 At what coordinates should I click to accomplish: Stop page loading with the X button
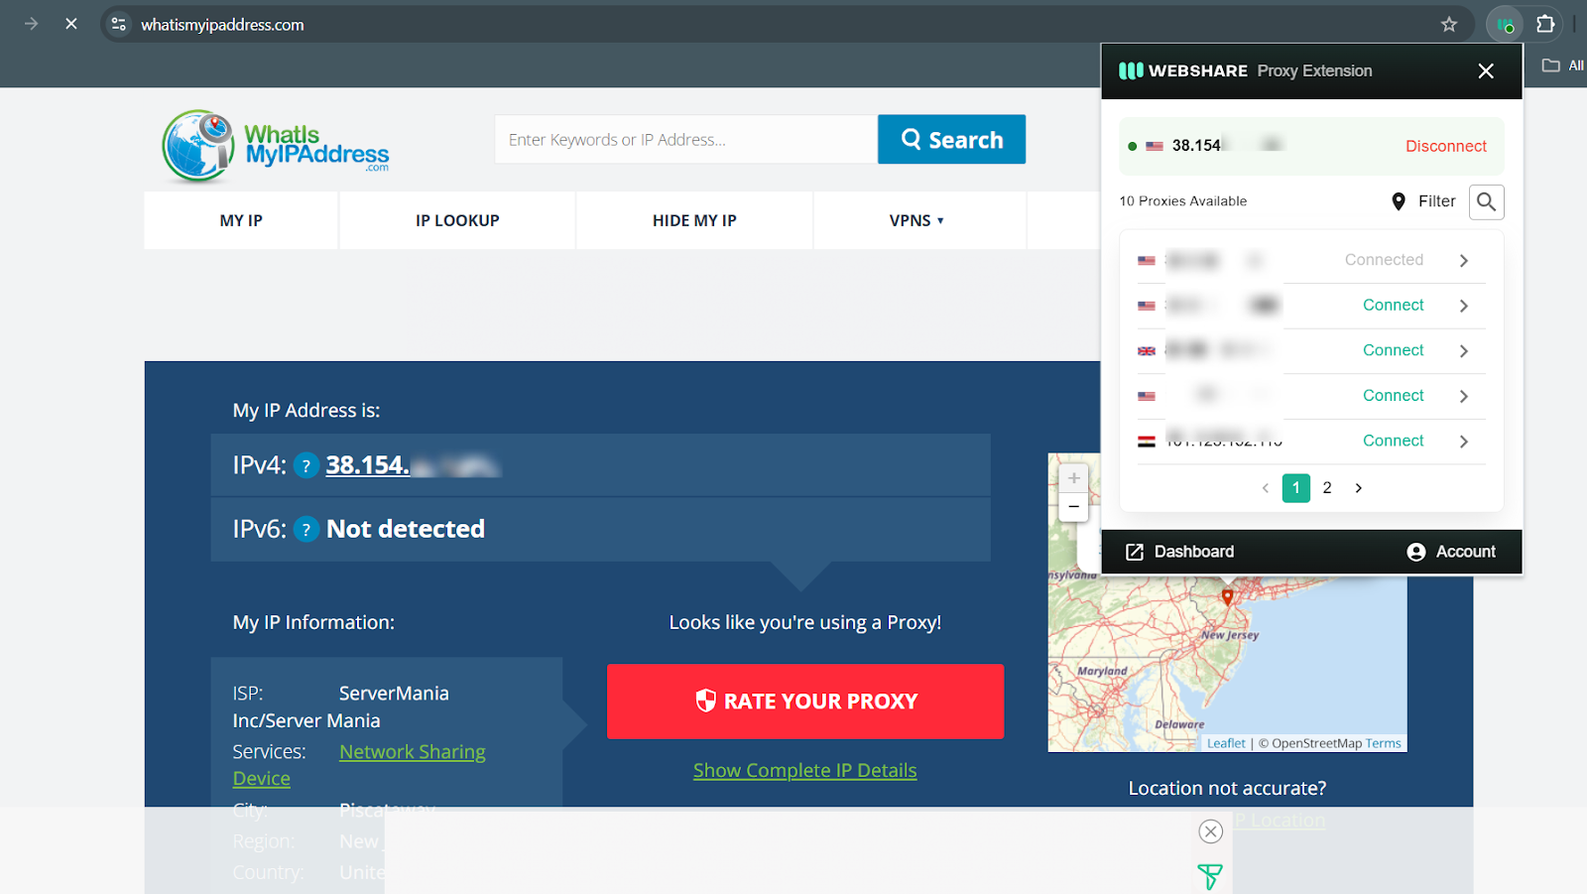[71, 24]
